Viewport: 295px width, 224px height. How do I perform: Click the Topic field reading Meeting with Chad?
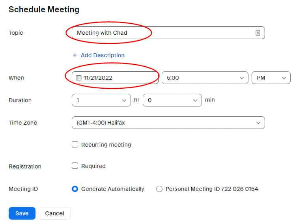[x=168, y=33]
